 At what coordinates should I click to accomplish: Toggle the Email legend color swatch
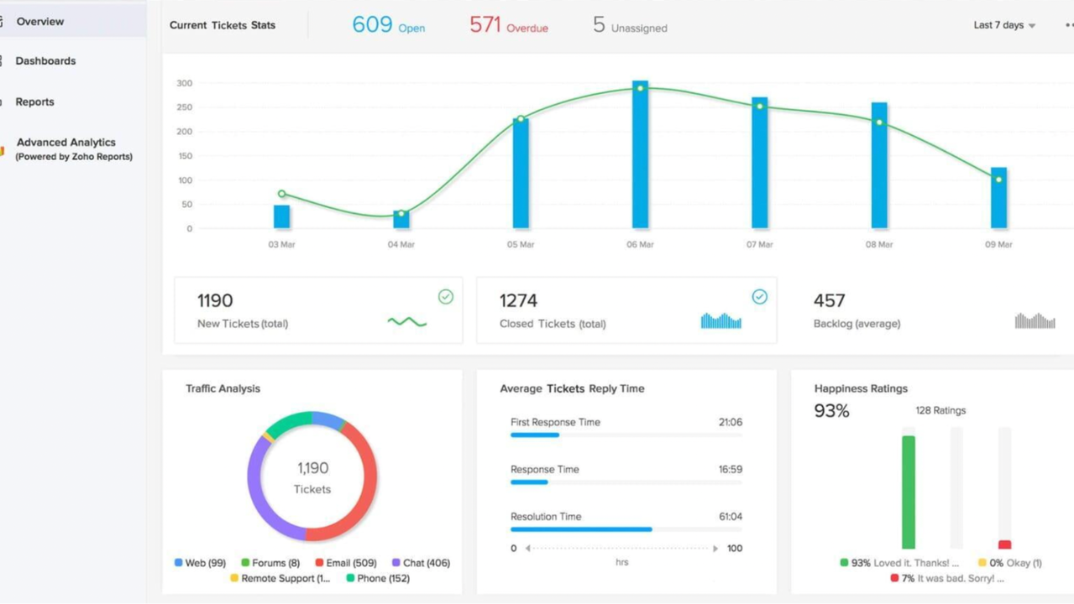[x=319, y=563]
